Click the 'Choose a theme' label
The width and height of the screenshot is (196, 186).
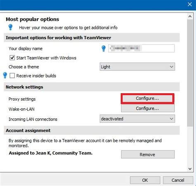[x=24, y=67]
